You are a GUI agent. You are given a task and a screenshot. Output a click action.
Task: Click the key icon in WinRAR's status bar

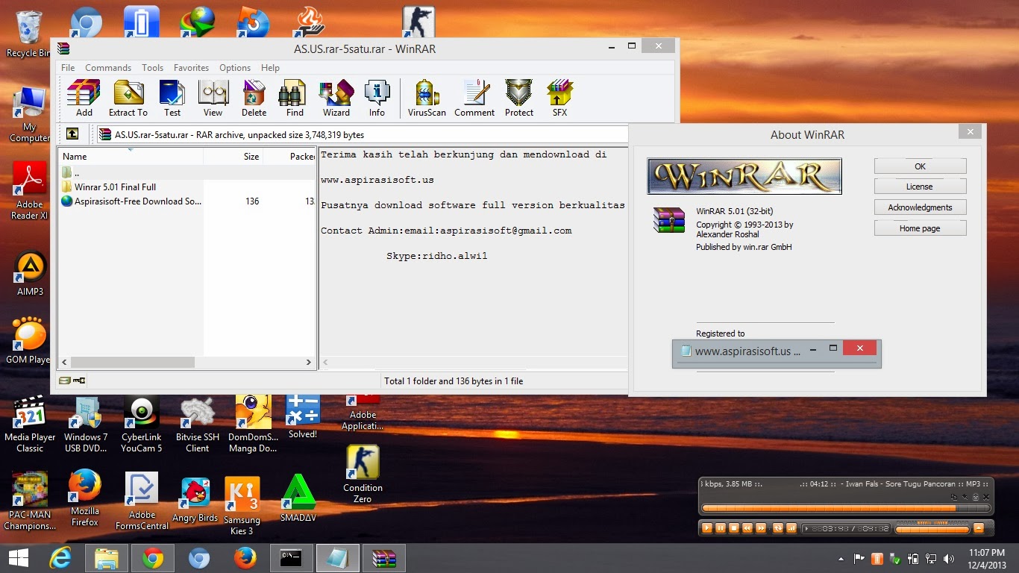click(x=79, y=381)
